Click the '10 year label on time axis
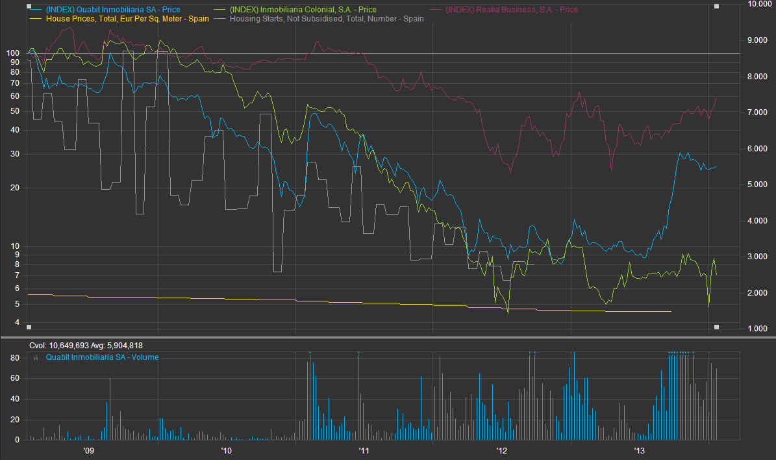This screenshot has height=460, width=776. coord(226,450)
